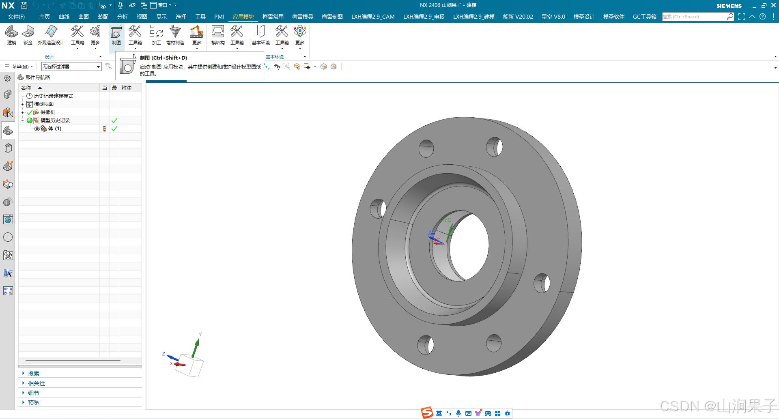
Task: Open GC工具箱 ribbon tab
Action: pos(645,17)
